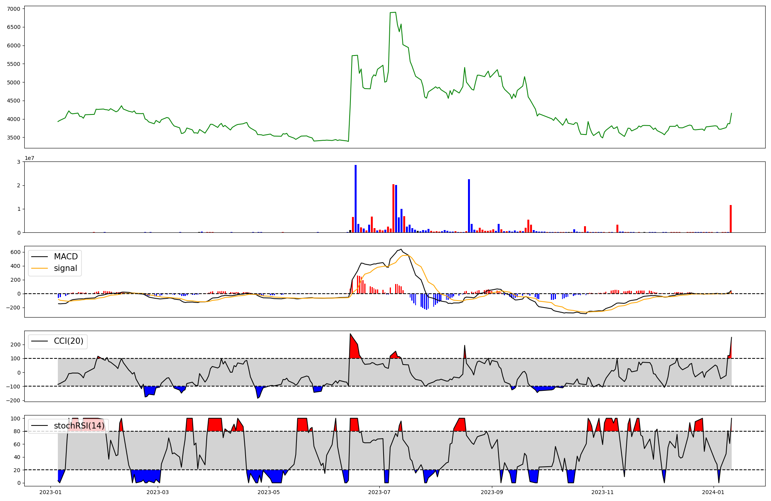The width and height of the screenshot is (771, 501).
Task: Select the CCI(20) legend entry
Action: click(x=68, y=341)
